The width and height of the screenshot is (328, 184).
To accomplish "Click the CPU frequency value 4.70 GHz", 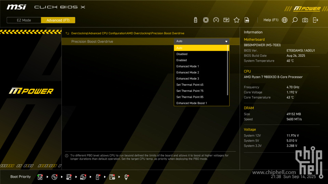I will click(293, 87).
